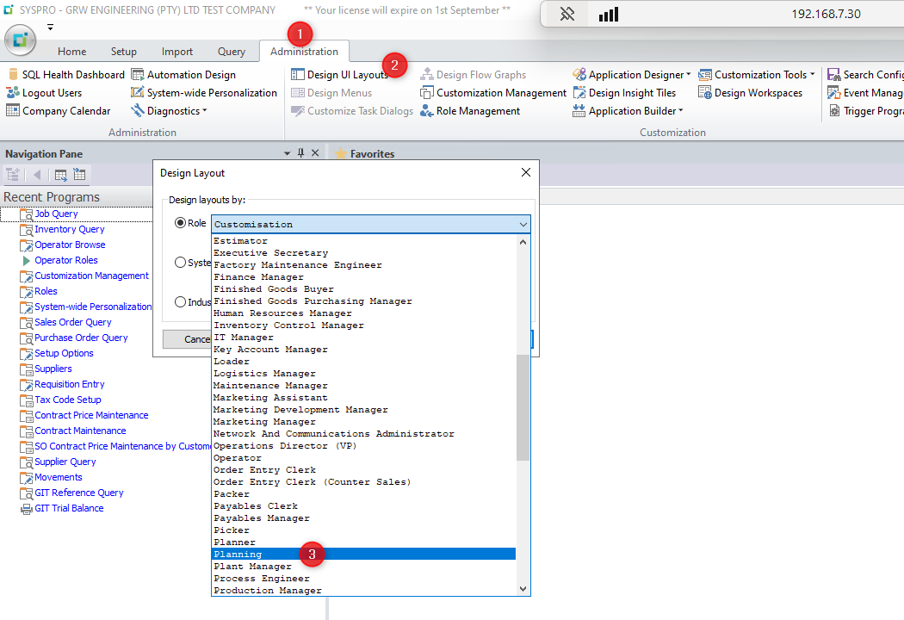
Task: Select the Industry radio option
Action: tap(181, 301)
